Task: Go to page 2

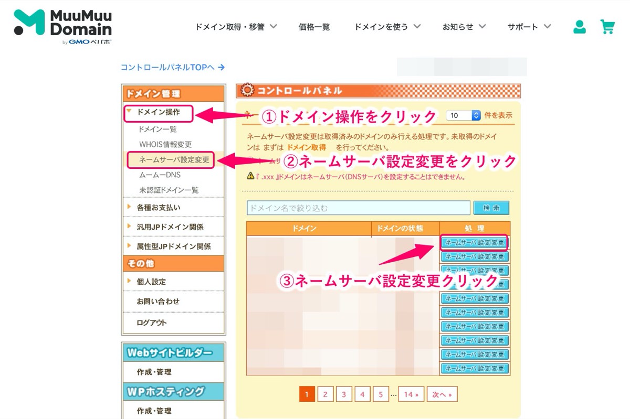Action: tap(325, 394)
